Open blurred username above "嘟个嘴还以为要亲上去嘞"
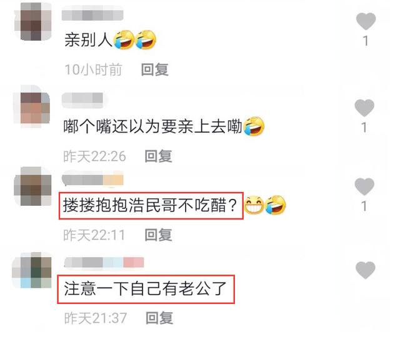The width and height of the screenshot is (400, 339). [82, 98]
